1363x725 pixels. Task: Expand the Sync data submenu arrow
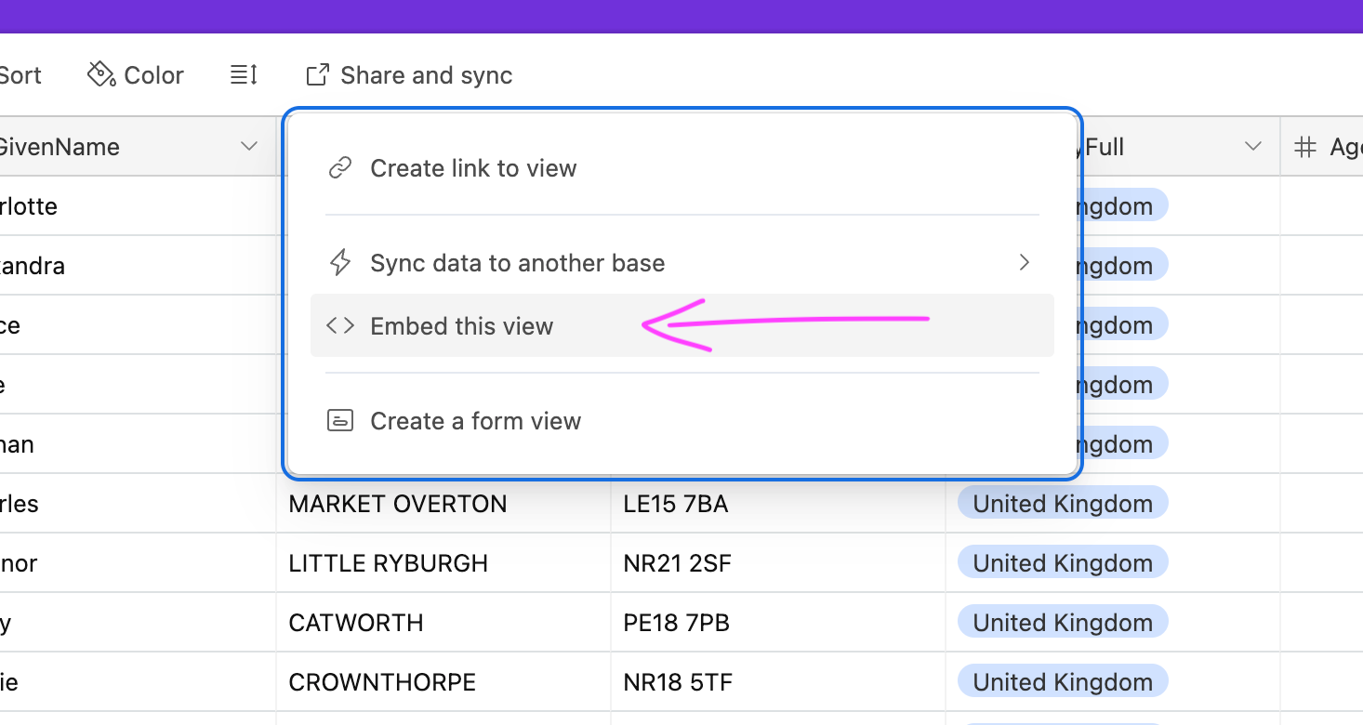pos(1024,263)
